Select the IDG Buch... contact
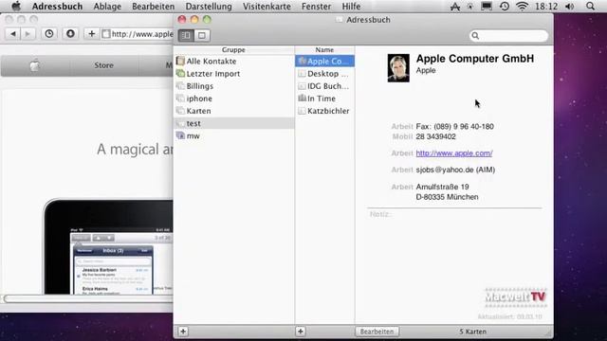607x341 pixels. click(x=324, y=86)
